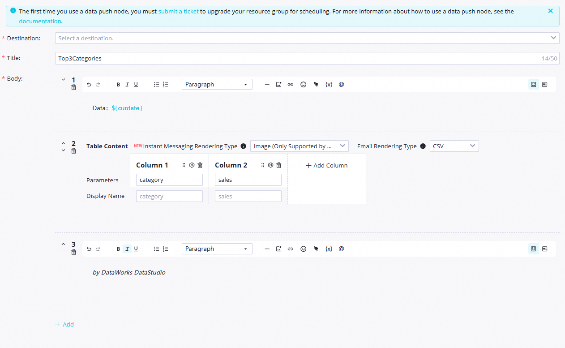
Task: Open Instant Messaging Rendering Type dropdown
Action: (x=300, y=146)
